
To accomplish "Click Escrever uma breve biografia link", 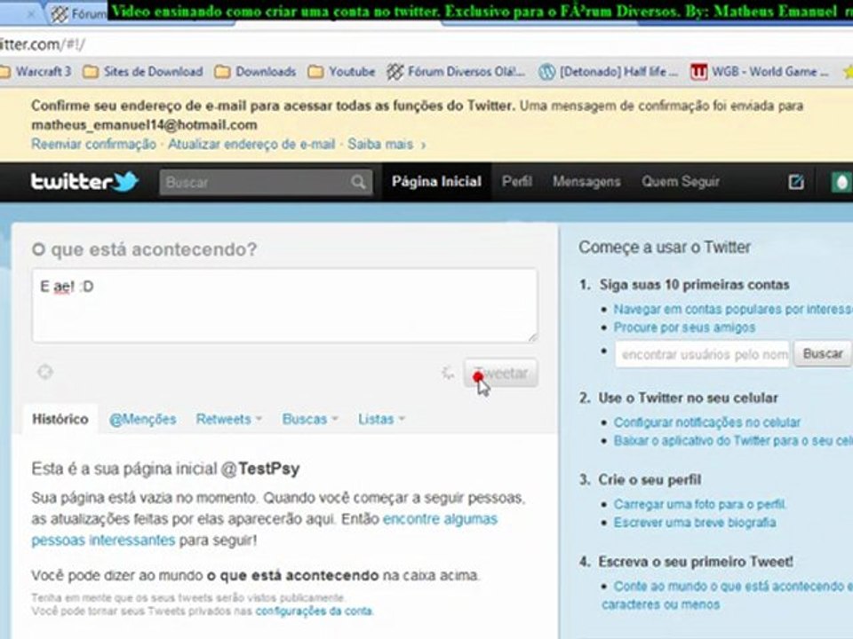I will point(695,523).
